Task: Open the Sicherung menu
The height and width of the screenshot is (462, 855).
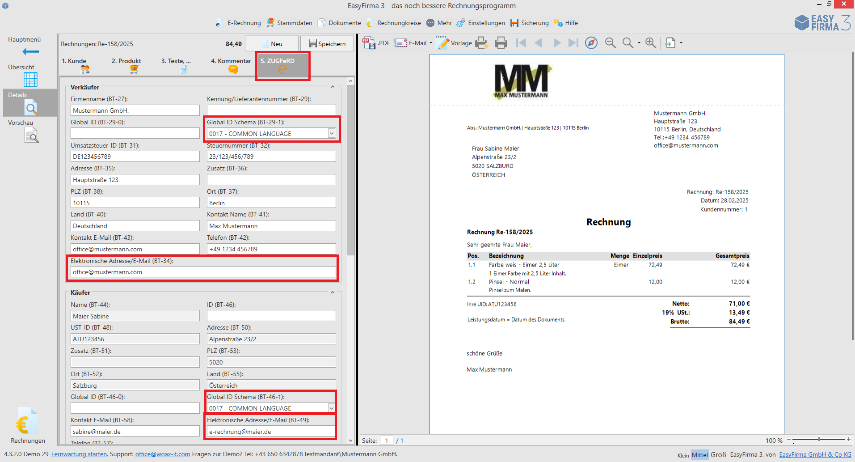Action: (x=530, y=23)
